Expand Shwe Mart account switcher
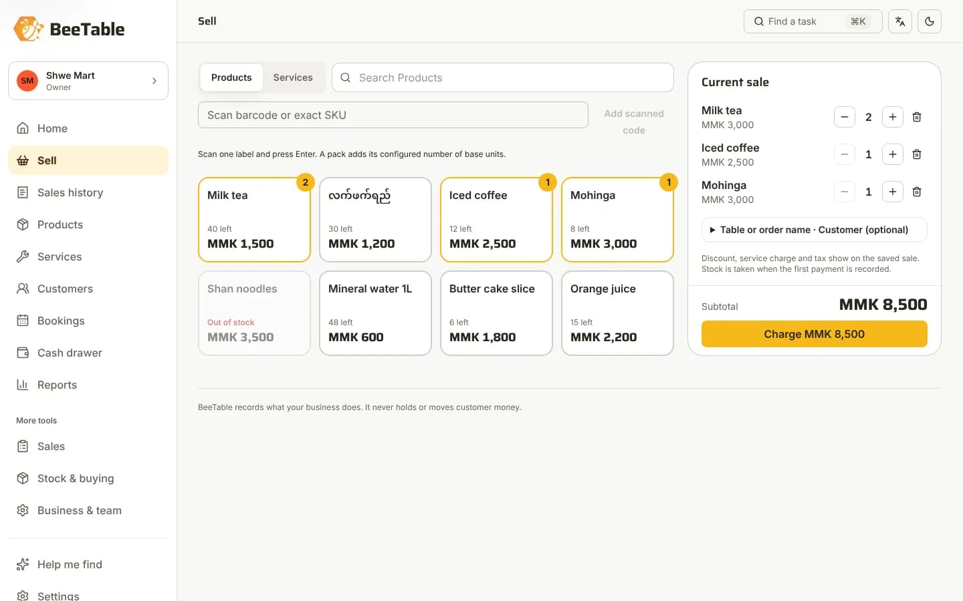Image resolution: width=963 pixels, height=601 pixels. 88,81
